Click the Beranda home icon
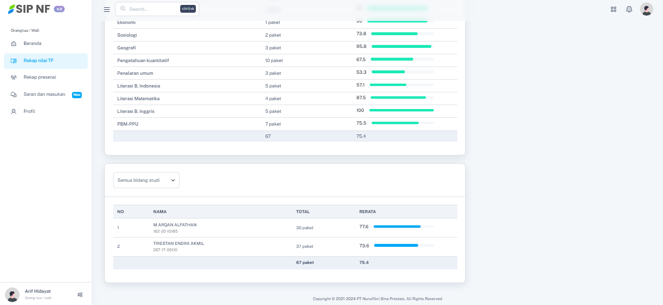The width and height of the screenshot is (663, 305). [x=14, y=44]
